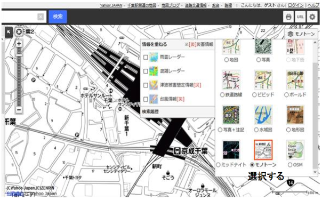Select the 写真+注記 radio button
Screen dimensions: 322x201
click(x=220, y=130)
